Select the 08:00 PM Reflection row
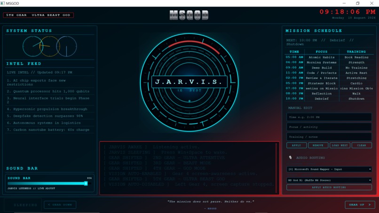The width and height of the screenshot is (379, 213). (x=329, y=94)
